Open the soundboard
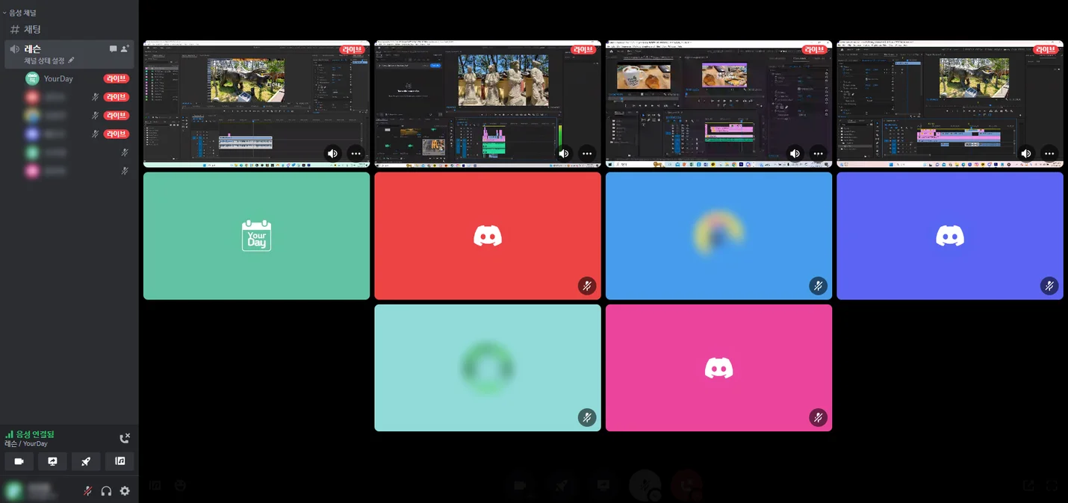Viewport: 1068px width, 503px height. [119, 461]
